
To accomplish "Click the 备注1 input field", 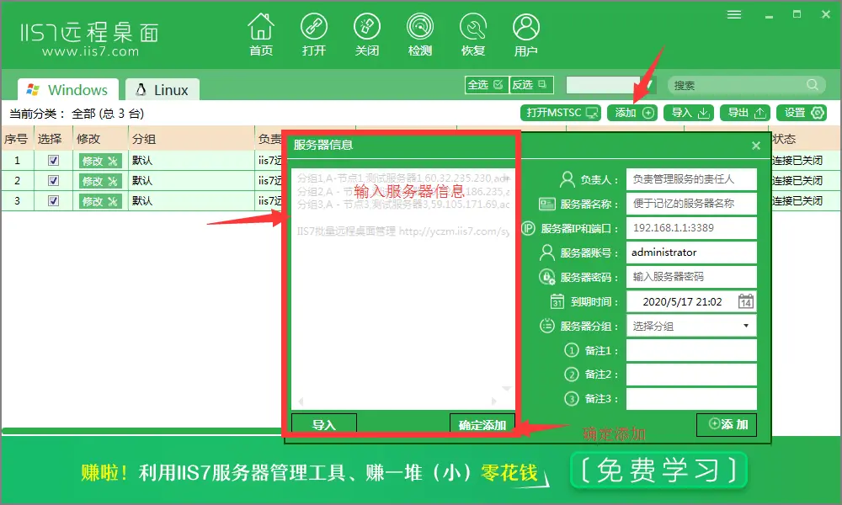I will 691,350.
